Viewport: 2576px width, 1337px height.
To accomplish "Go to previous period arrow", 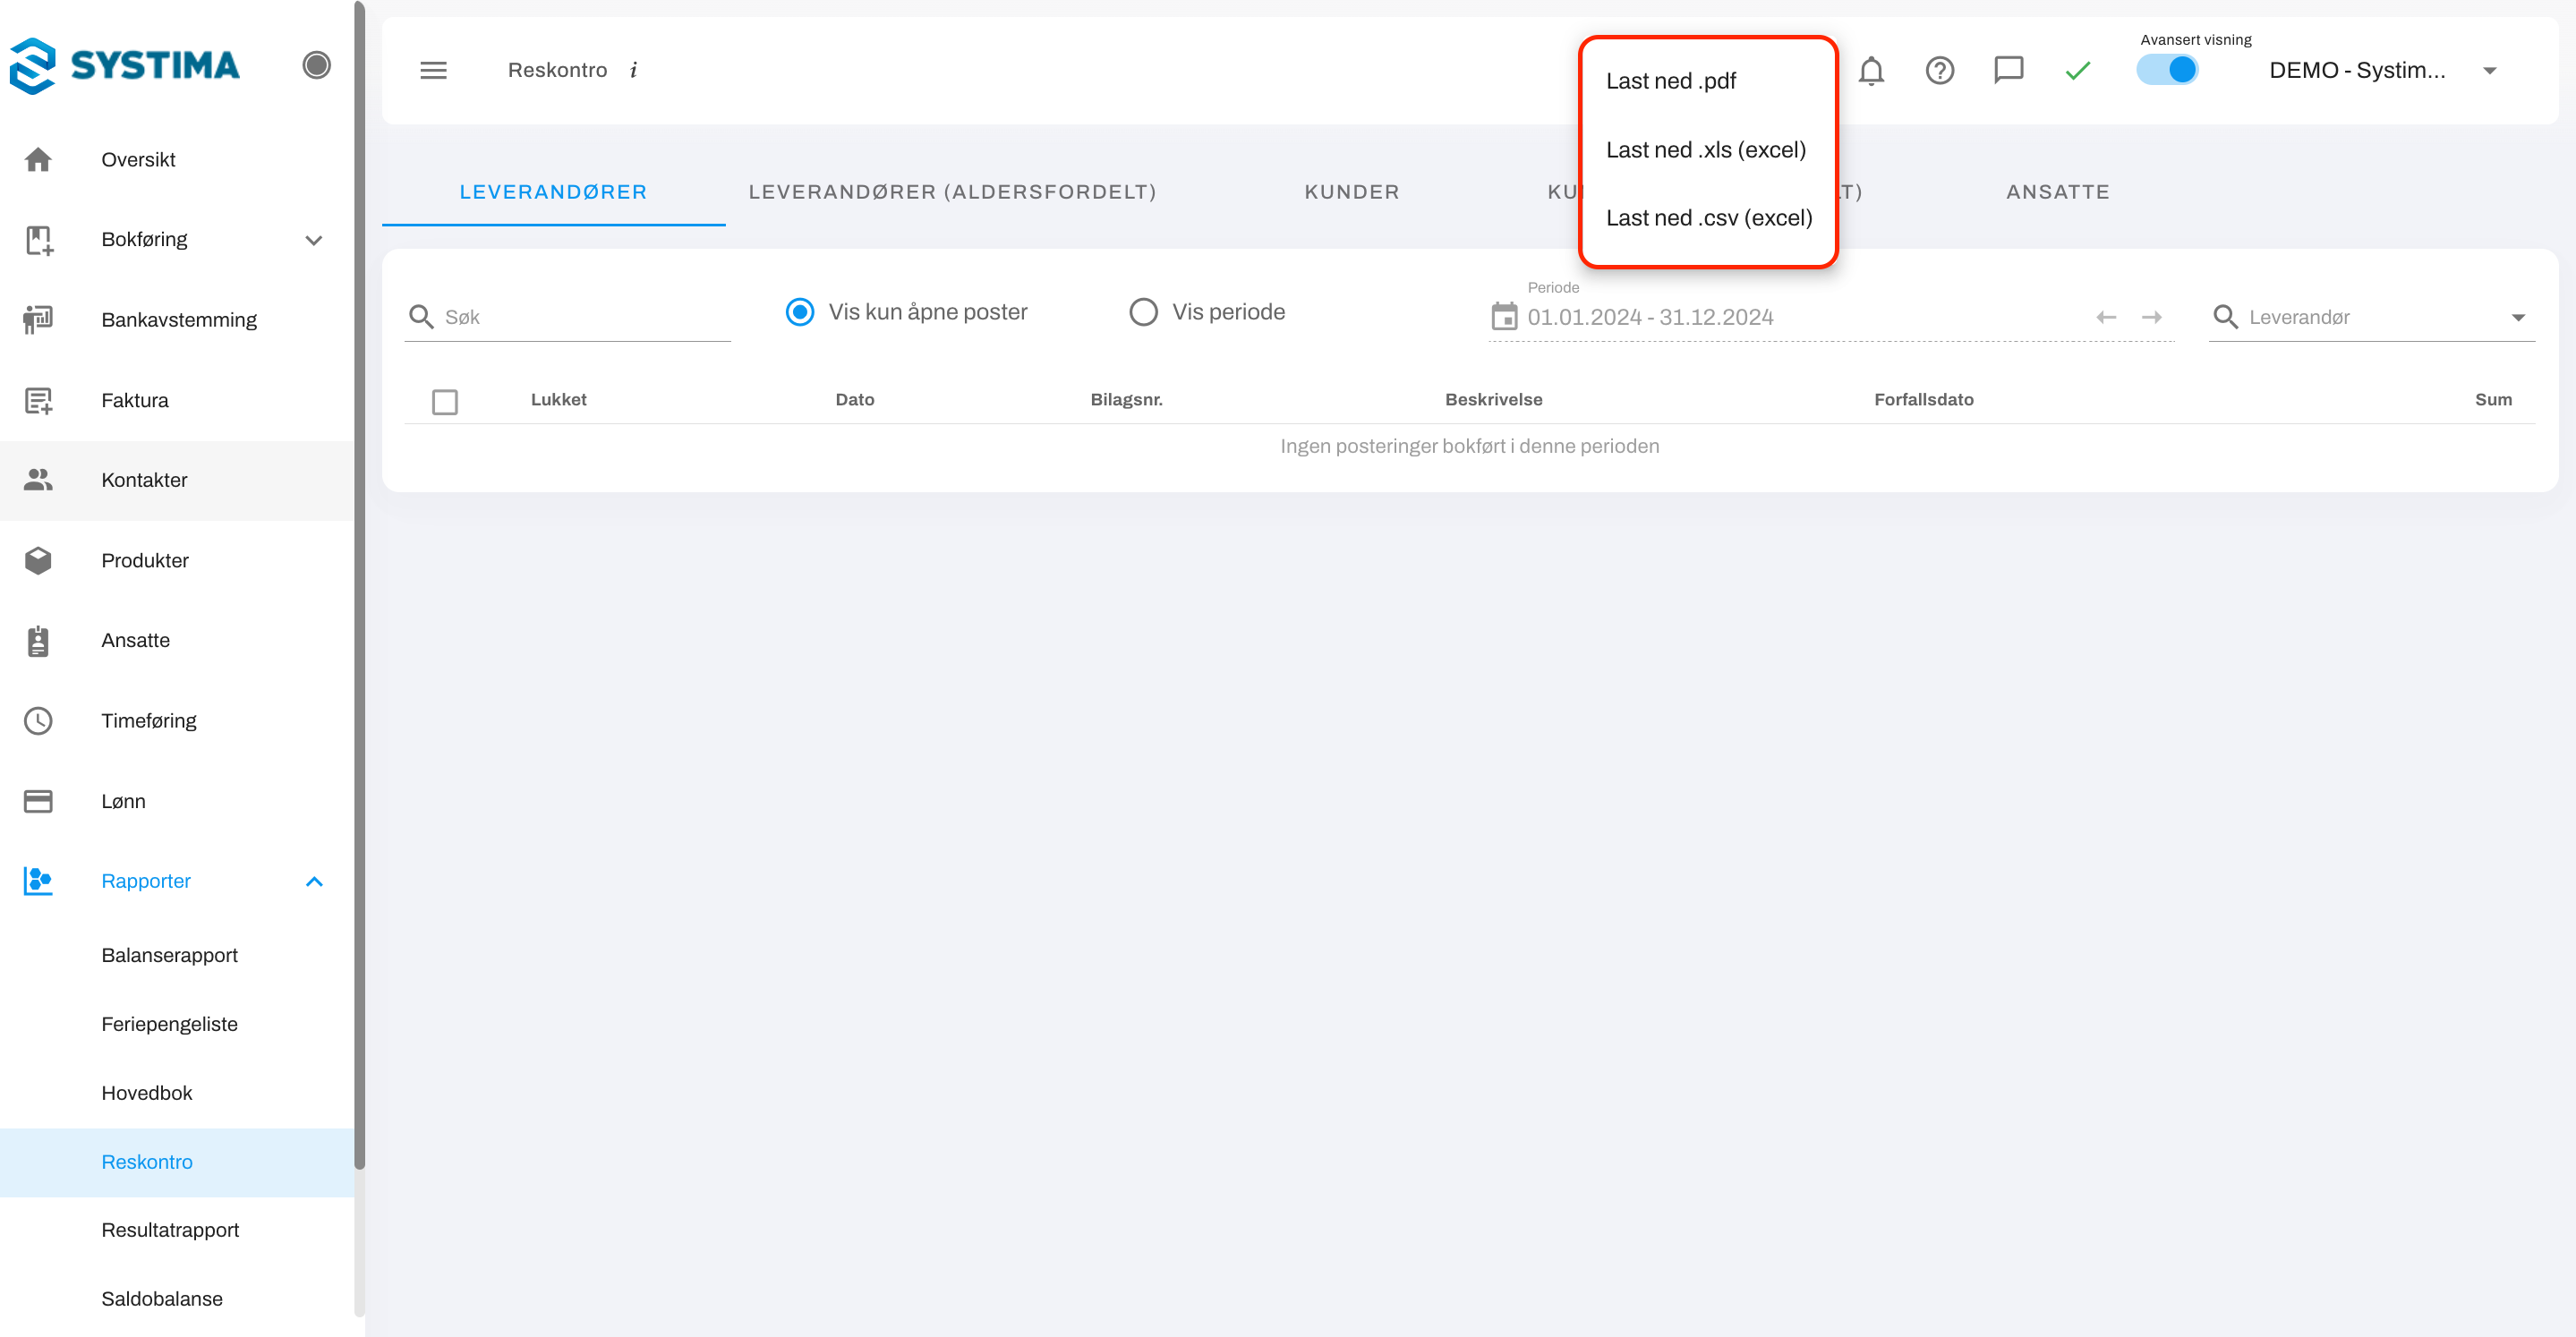I will click(2106, 317).
